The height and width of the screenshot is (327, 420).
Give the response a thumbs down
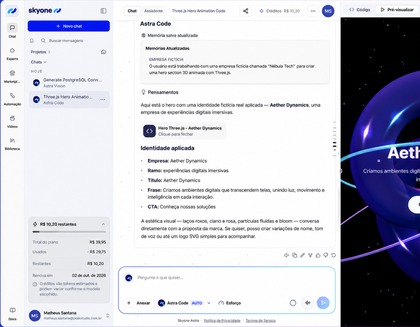click(326, 255)
